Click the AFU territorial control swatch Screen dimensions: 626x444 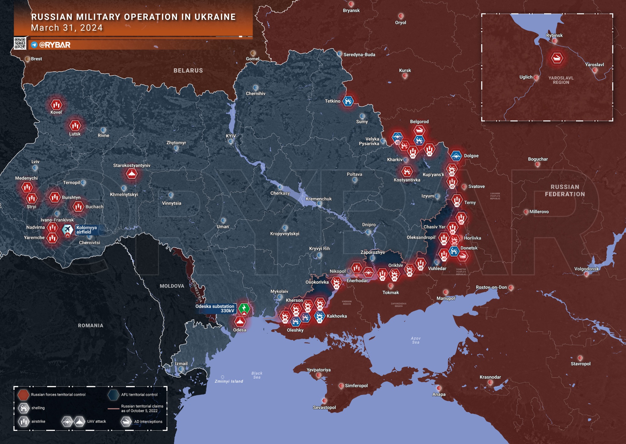(x=113, y=395)
